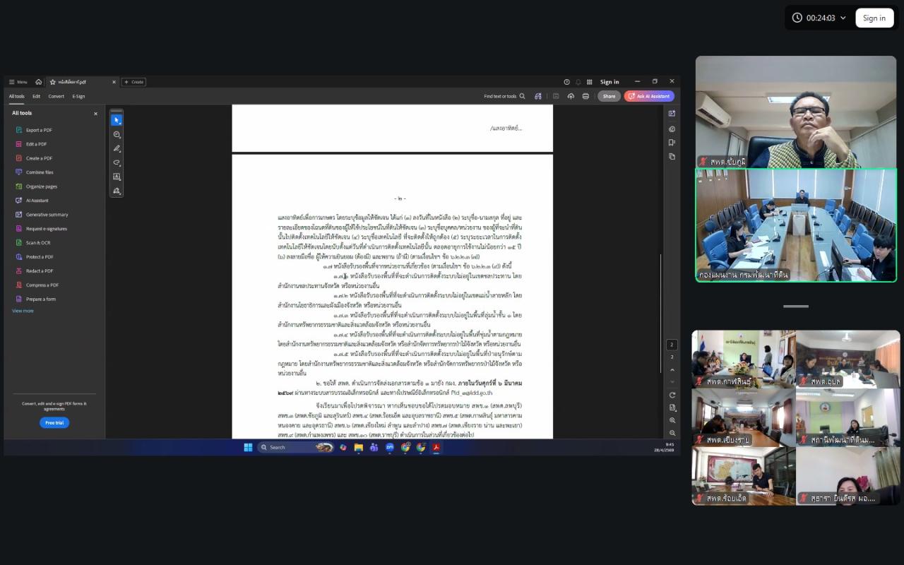Select the สพด.ชัยภูมิ participant video
Viewport: 904px width, 565px height.
click(796, 112)
